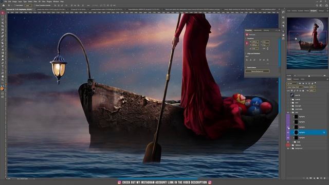Image resolution: width=329 pixels, height=185 pixels.
Task: Click the Navigator zoom slider handle
Action: (309, 76)
